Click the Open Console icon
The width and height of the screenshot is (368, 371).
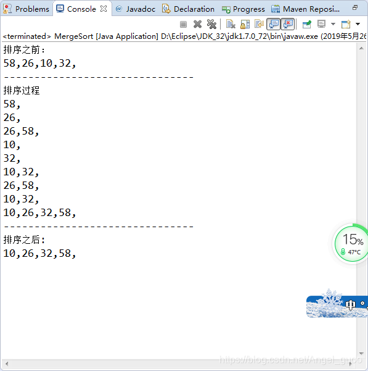tap(346, 24)
